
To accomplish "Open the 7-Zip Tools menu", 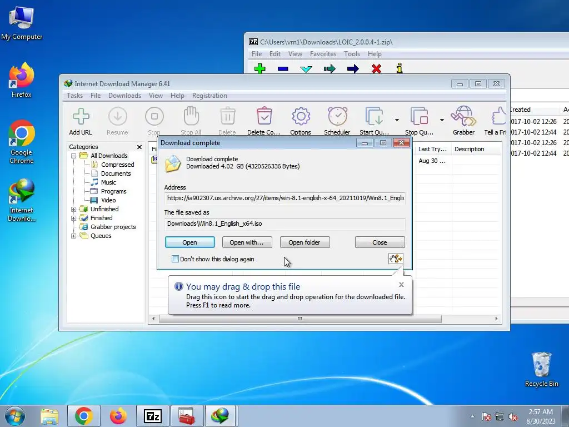I will pos(352,54).
